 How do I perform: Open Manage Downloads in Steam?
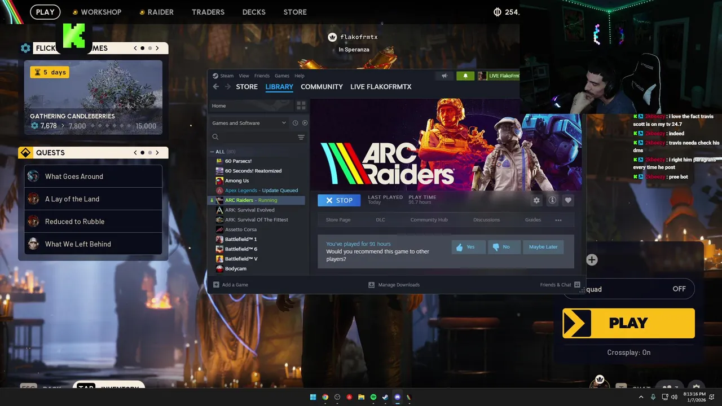(x=394, y=285)
